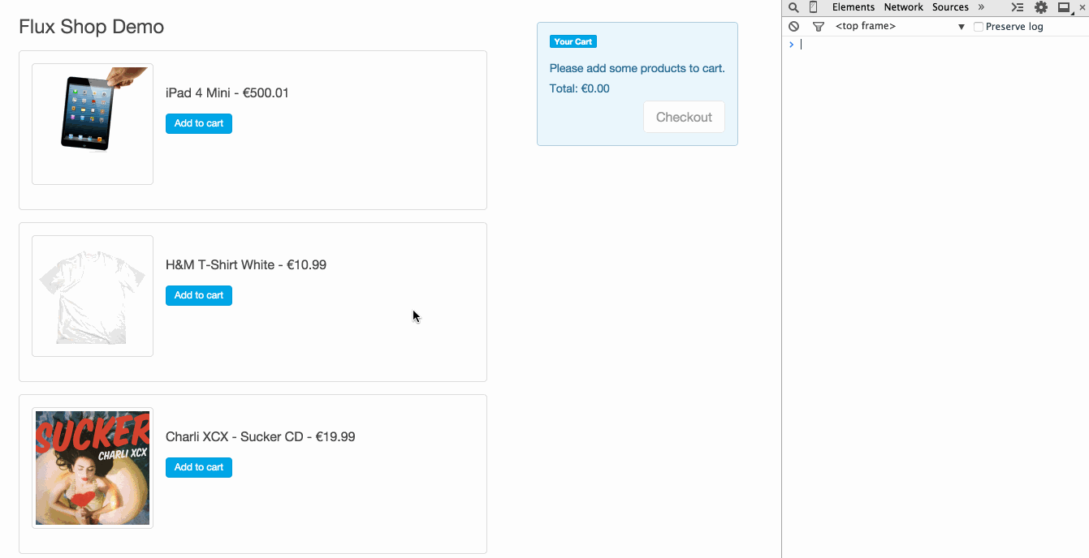The image size is (1089, 558).
Task: Expand the hidden DevTools tabs chevron
Action: (x=981, y=7)
